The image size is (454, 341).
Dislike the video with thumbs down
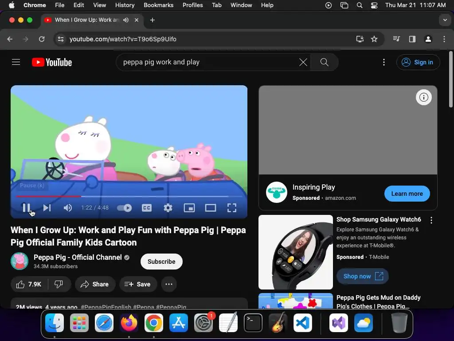(59, 284)
